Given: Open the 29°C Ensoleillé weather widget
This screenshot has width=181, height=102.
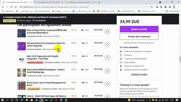Looking at the screenshot, I should (x=136, y=100).
